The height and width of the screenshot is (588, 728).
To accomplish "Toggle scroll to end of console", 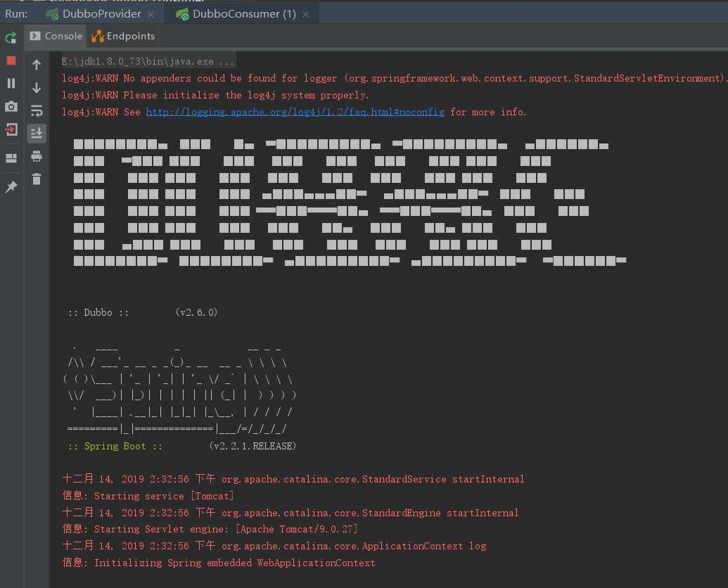I will coord(36,133).
